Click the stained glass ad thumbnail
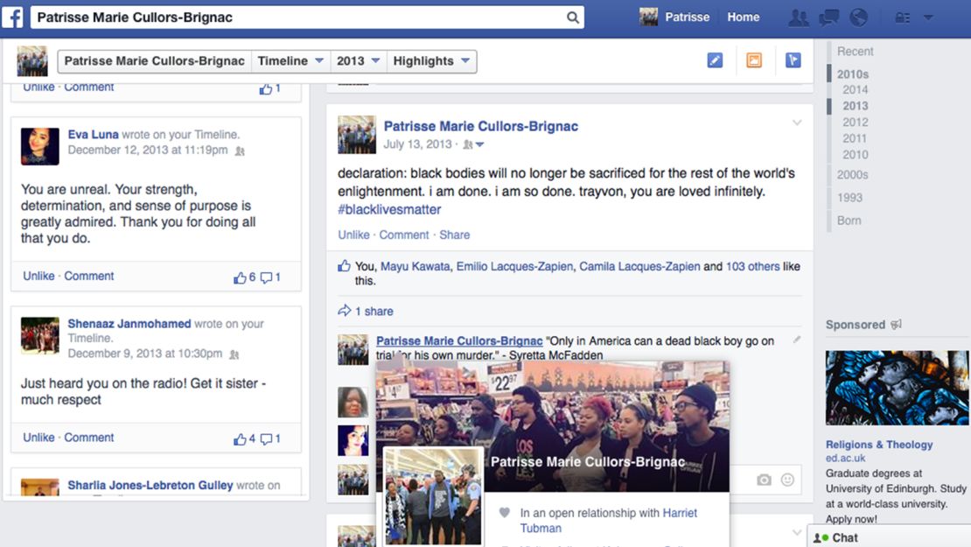The image size is (971, 547). (x=896, y=387)
